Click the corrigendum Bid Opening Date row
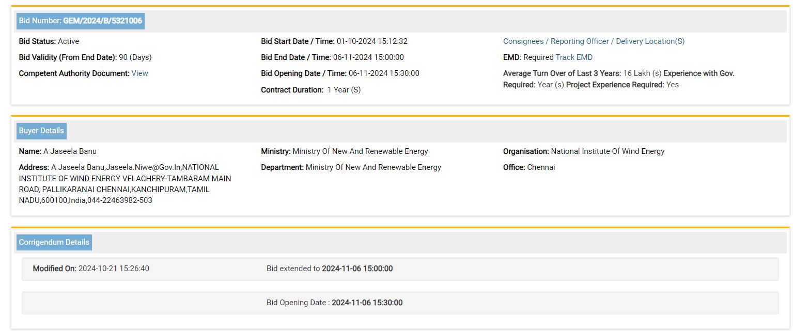Viewport: 793px width, 331px height. pos(334,303)
